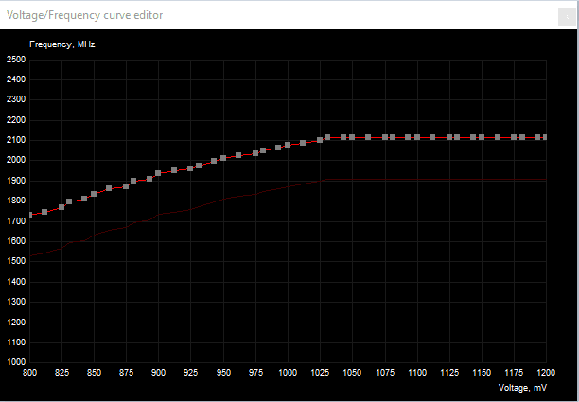Click the 2100 frequency axis label
The image size is (579, 402).
coord(16,140)
